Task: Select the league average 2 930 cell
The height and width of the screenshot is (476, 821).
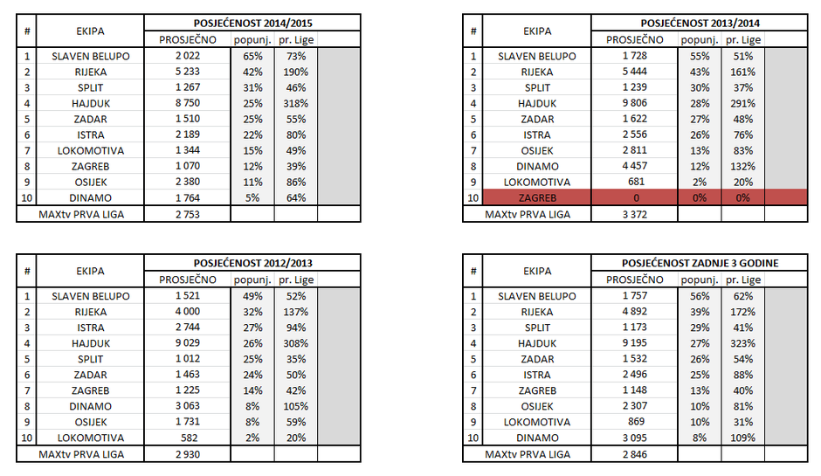Action: tap(188, 454)
